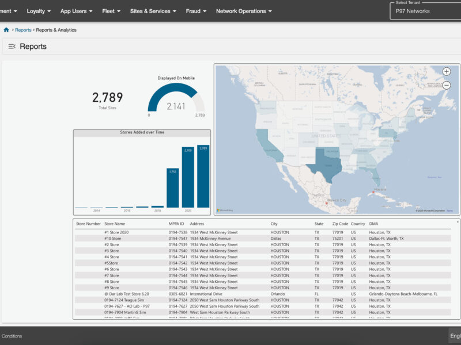461x345 pixels.
Task: Open the Sites & Services menu
Action: pos(153,11)
